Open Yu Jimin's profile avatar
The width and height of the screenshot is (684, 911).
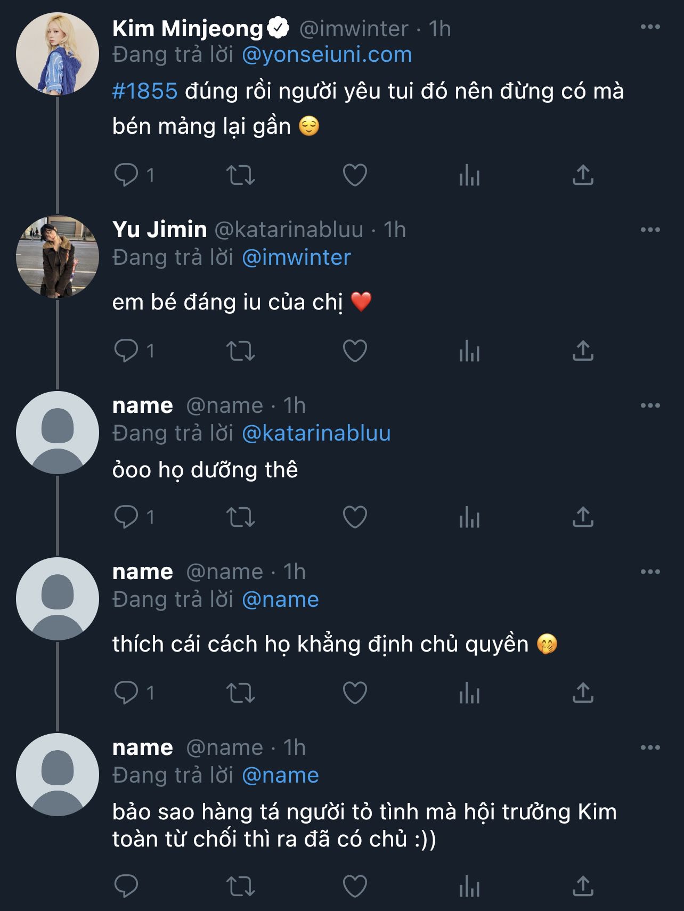click(x=58, y=256)
